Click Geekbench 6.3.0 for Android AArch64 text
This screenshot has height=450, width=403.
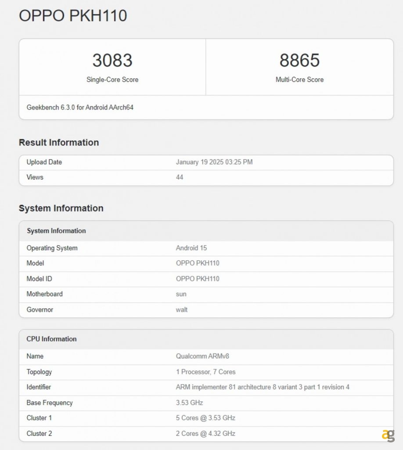[80, 107]
